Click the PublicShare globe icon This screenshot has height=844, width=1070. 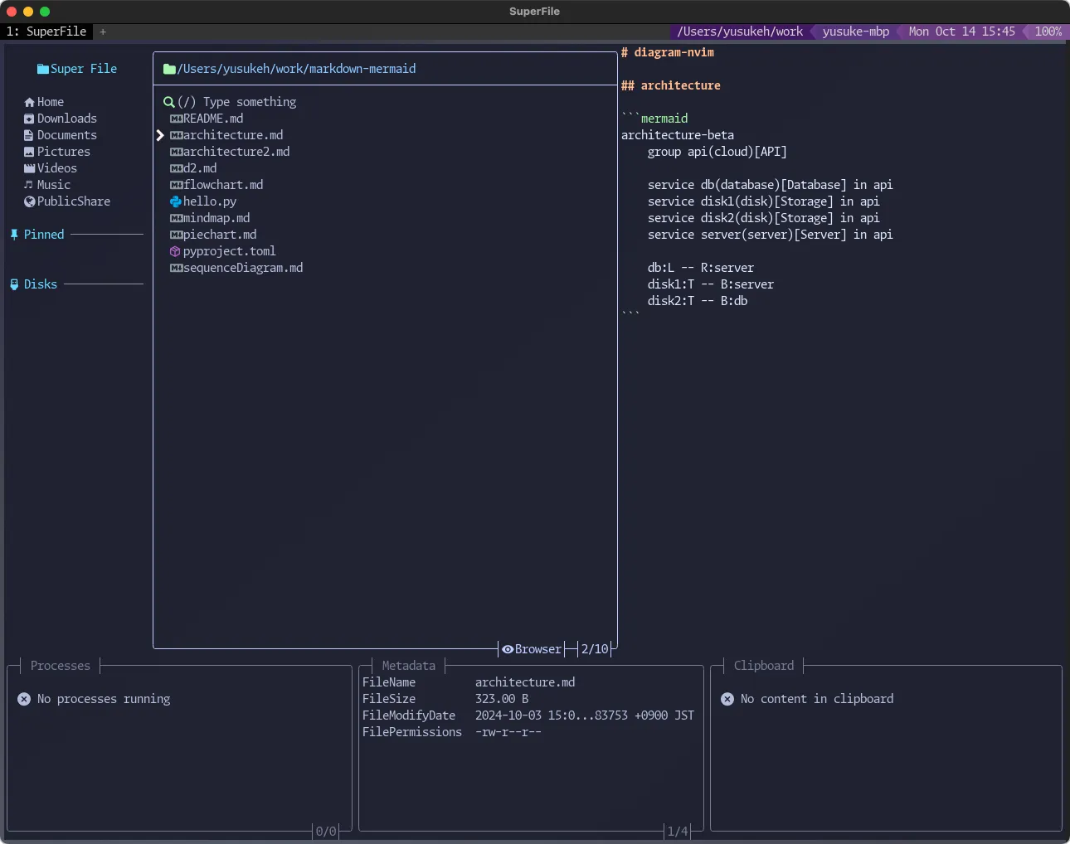[30, 201]
